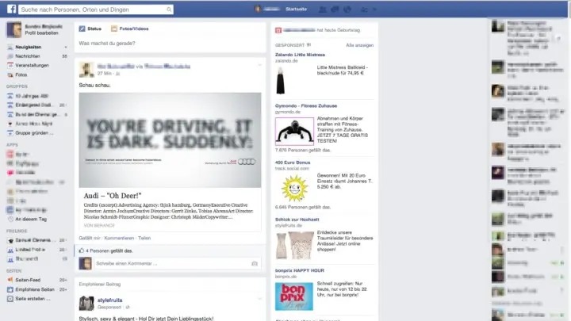Image resolution: width=571 pixels, height=321 pixels.
Task: Open friend requests icon in top bar
Action: tap(322, 10)
